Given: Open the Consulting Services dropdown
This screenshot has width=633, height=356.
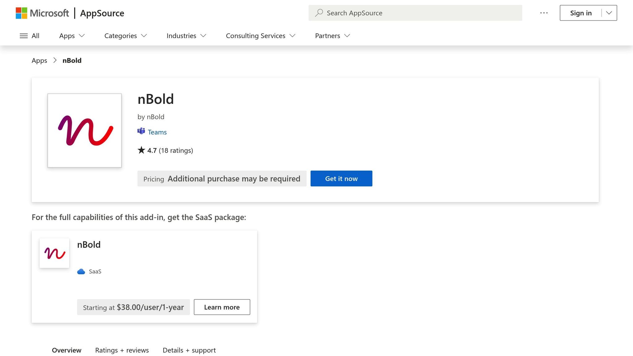Looking at the screenshot, I should 261,36.
